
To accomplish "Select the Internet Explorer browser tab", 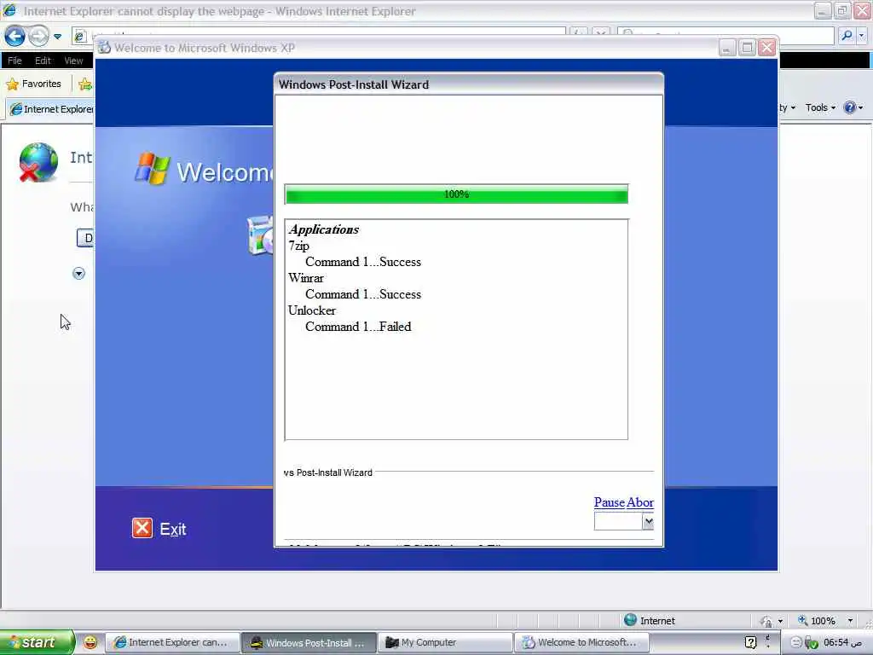I will coord(51,109).
